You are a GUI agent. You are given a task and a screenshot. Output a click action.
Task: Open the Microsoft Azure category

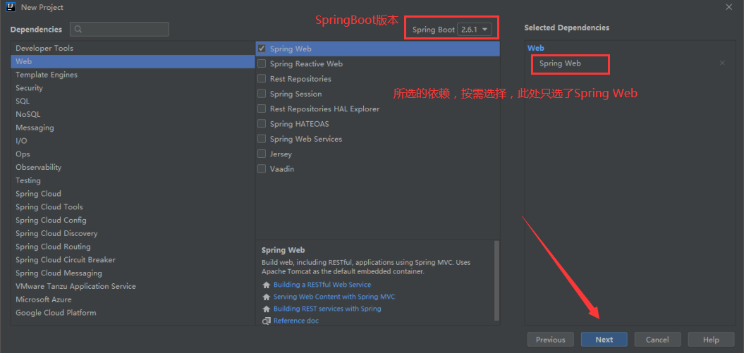133,300
